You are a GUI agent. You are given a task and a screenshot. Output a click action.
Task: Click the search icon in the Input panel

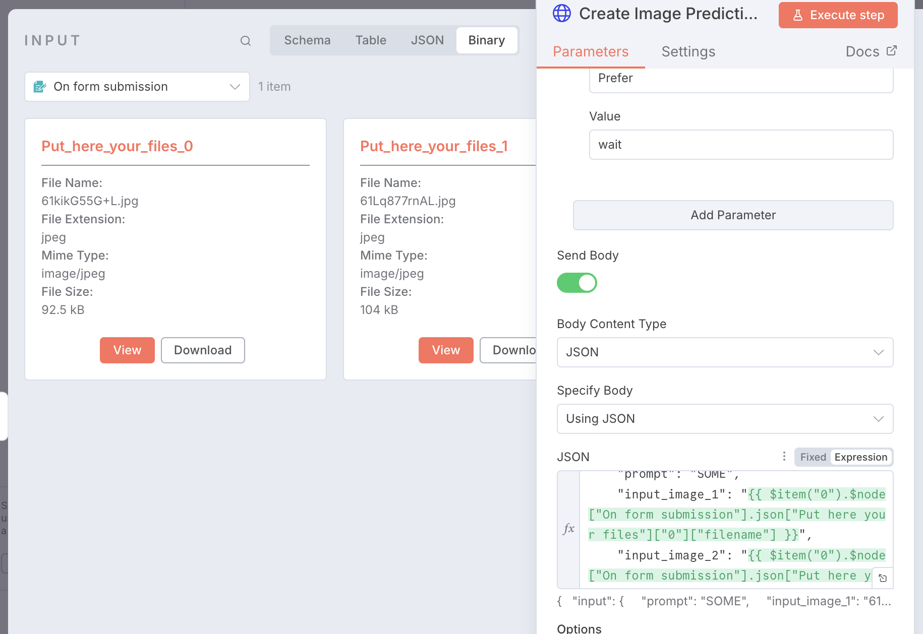click(246, 41)
